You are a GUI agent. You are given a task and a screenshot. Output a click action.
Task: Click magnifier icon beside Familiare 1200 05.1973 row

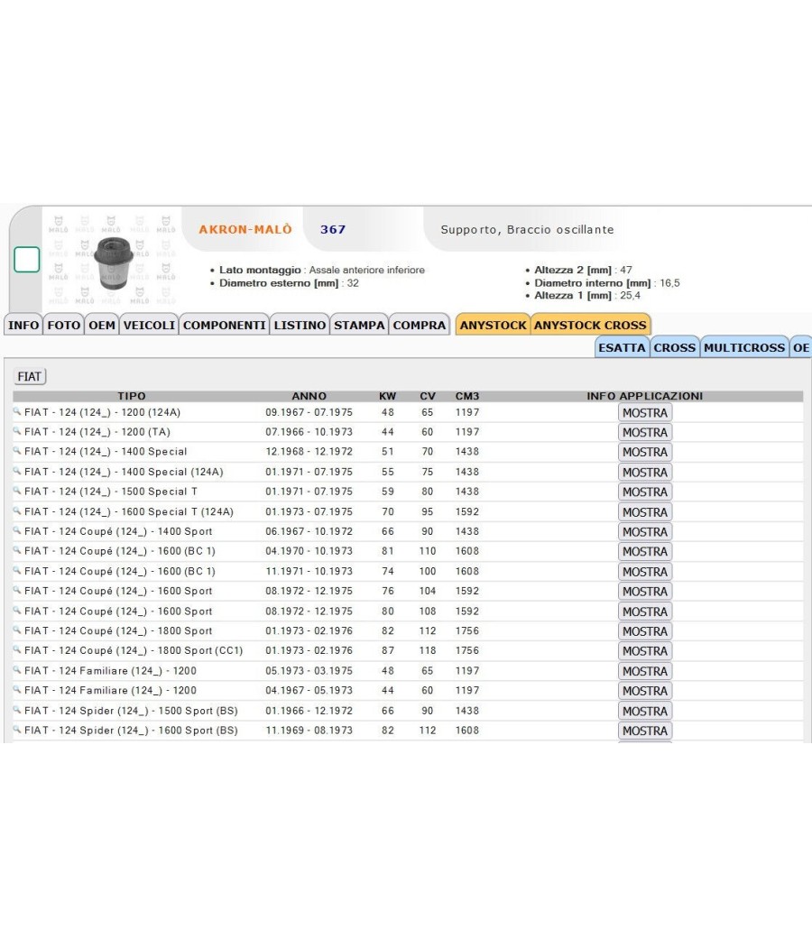17,670
